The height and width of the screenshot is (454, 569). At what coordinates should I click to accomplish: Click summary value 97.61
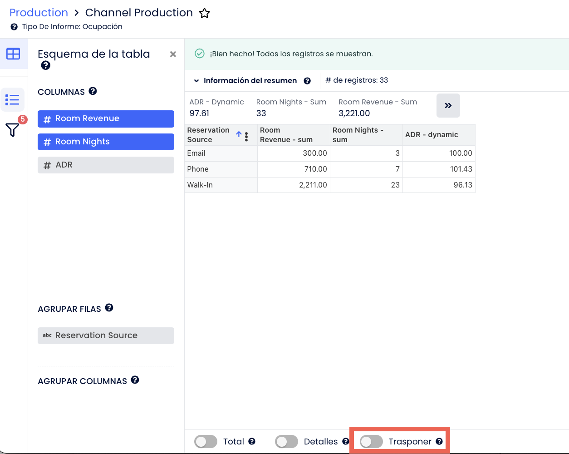pyautogui.click(x=199, y=113)
